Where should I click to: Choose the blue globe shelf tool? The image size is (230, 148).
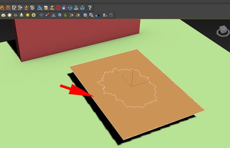tap(60, 15)
